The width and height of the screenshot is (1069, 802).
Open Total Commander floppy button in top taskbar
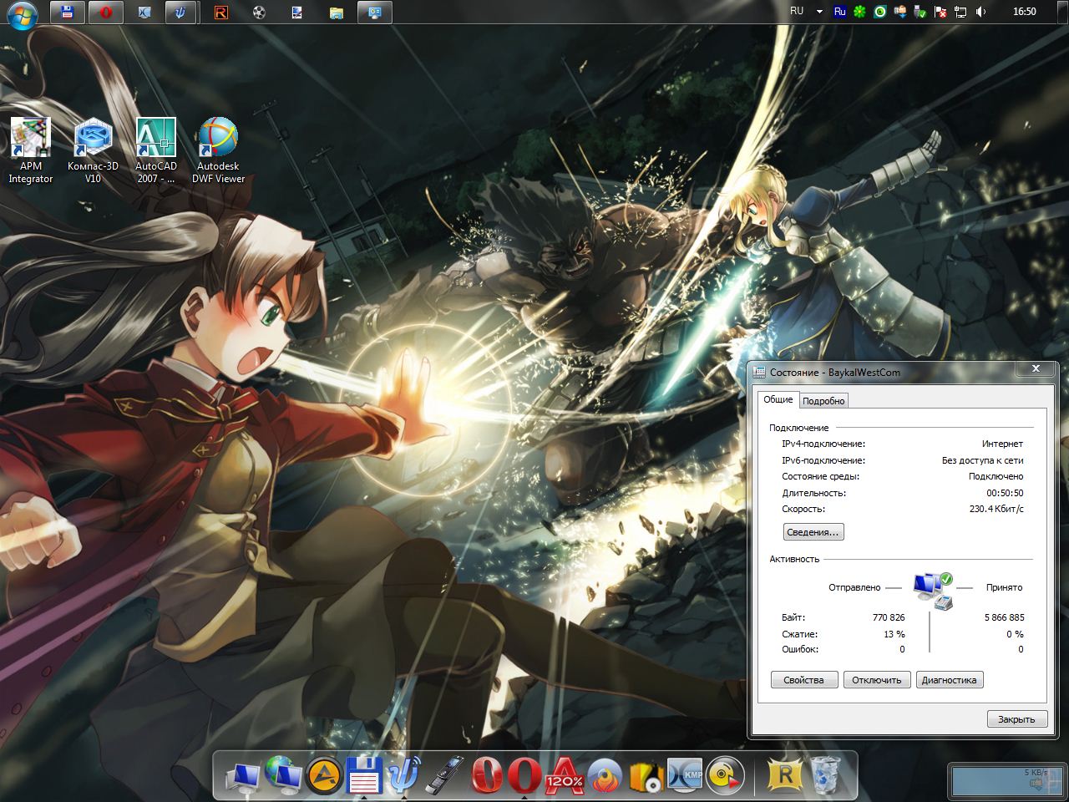(x=68, y=13)
